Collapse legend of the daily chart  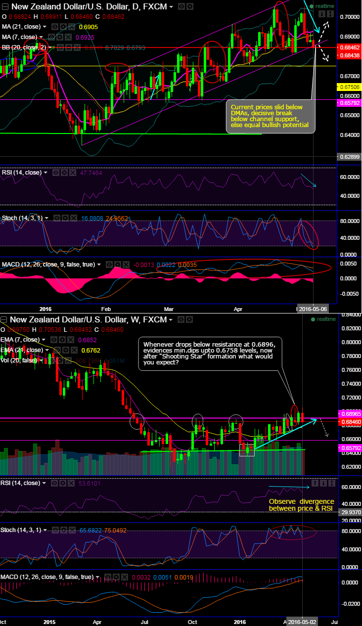tap(5, 7)
